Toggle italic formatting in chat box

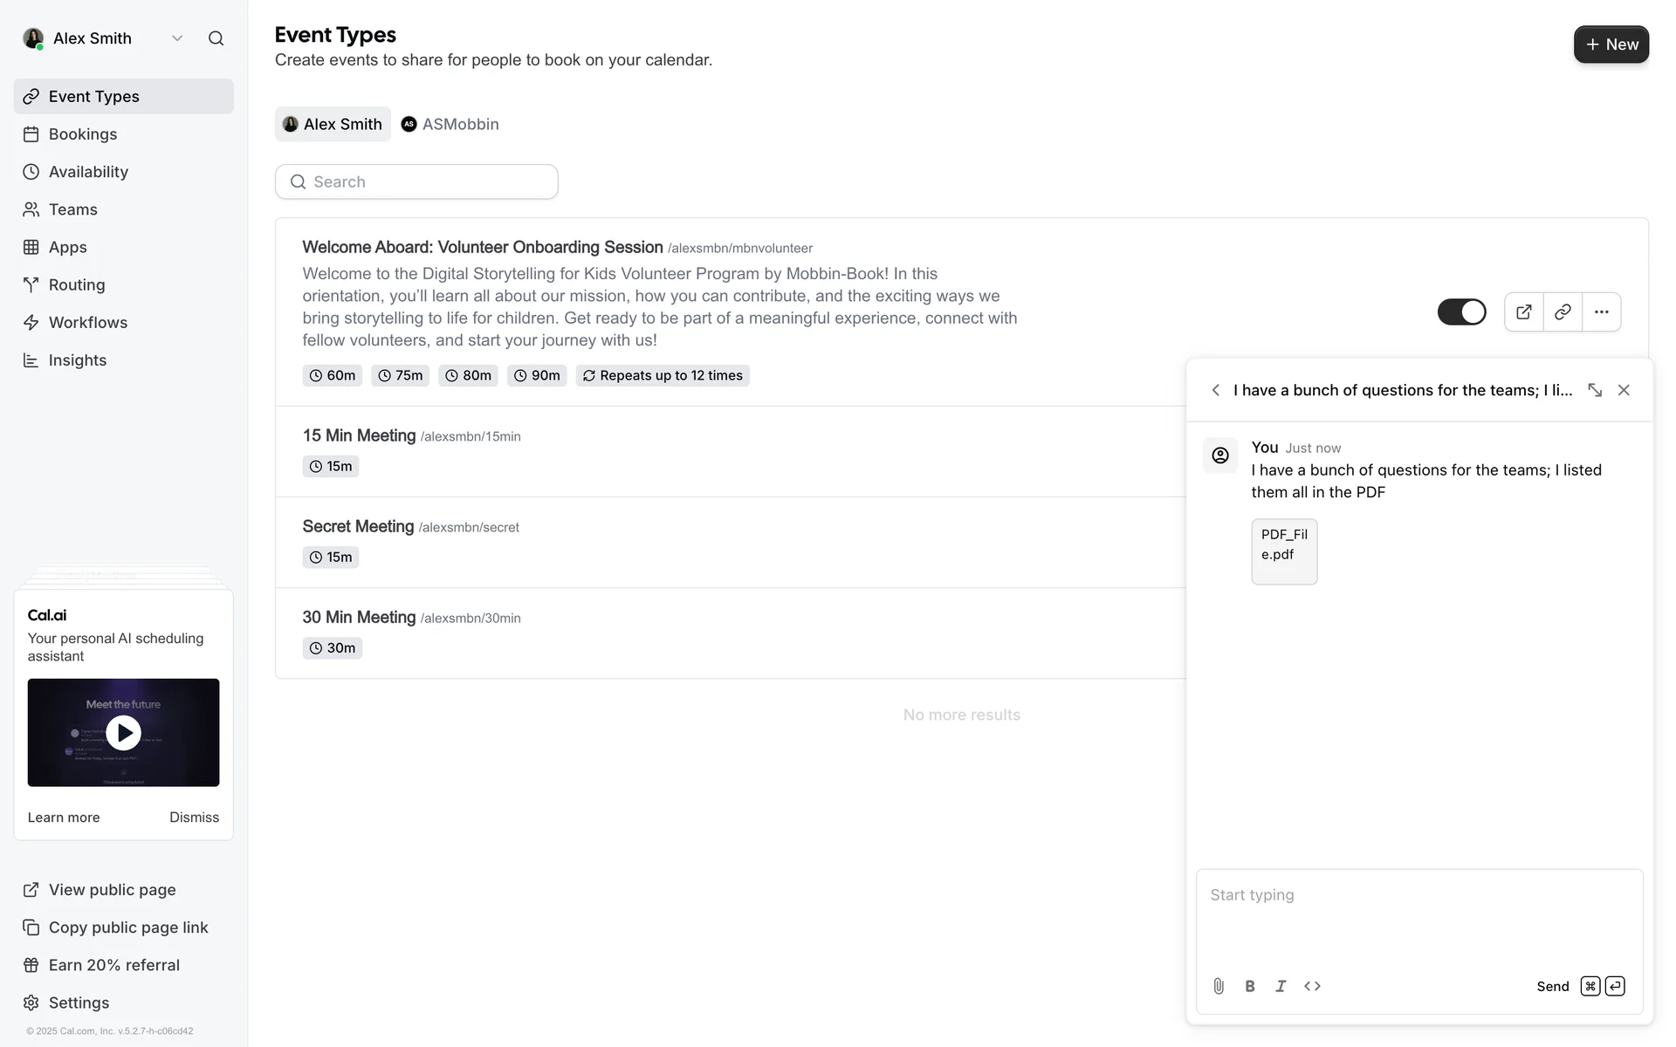[1281, 986]
